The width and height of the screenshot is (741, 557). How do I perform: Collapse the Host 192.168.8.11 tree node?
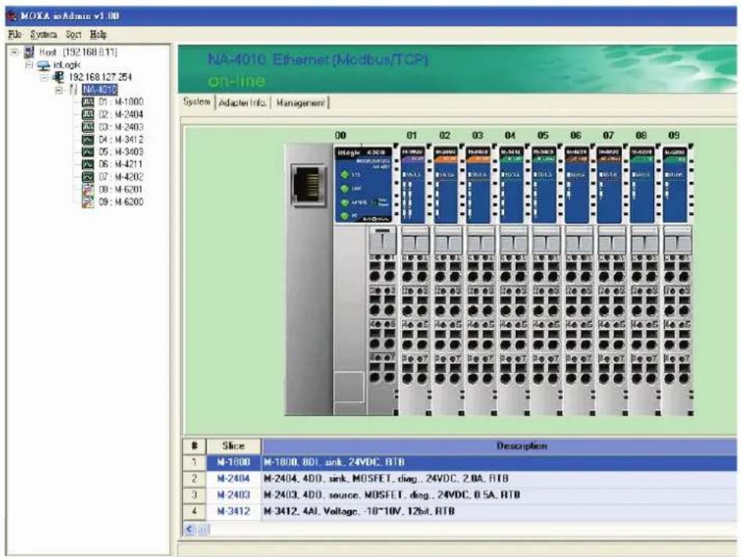pos(15,52)
